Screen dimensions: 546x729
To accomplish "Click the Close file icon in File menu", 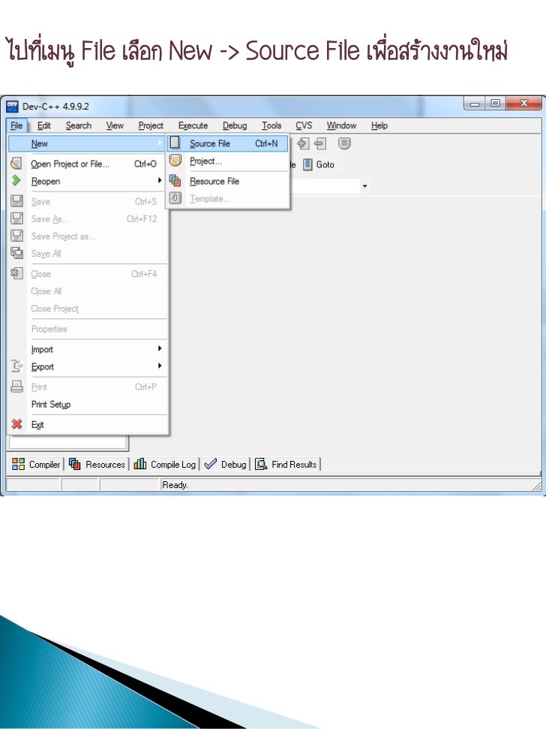I will (x=16, y=273).
